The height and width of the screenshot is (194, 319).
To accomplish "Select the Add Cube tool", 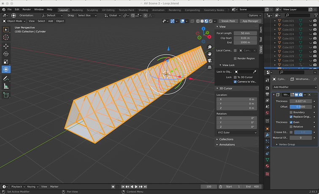I will point(6,95).
